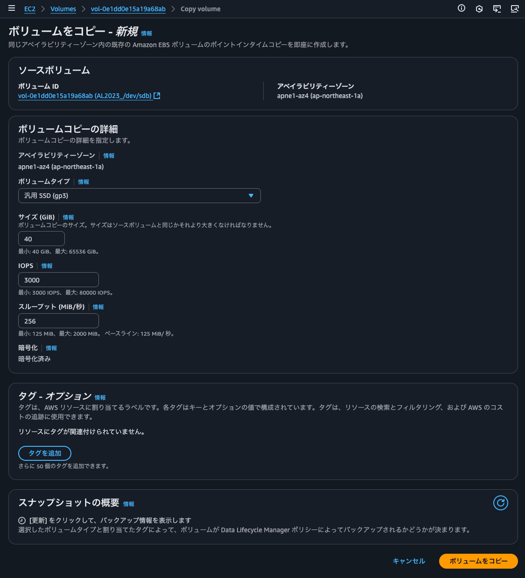
Task: Open the hamburger navigation menu
Action: [12, 8]
